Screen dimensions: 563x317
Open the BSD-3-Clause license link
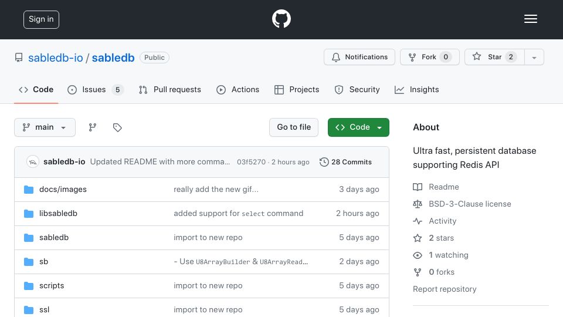point(470,204)
